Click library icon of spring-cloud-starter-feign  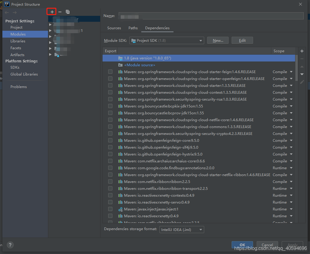pyautogui.click(x=120, y=72)
